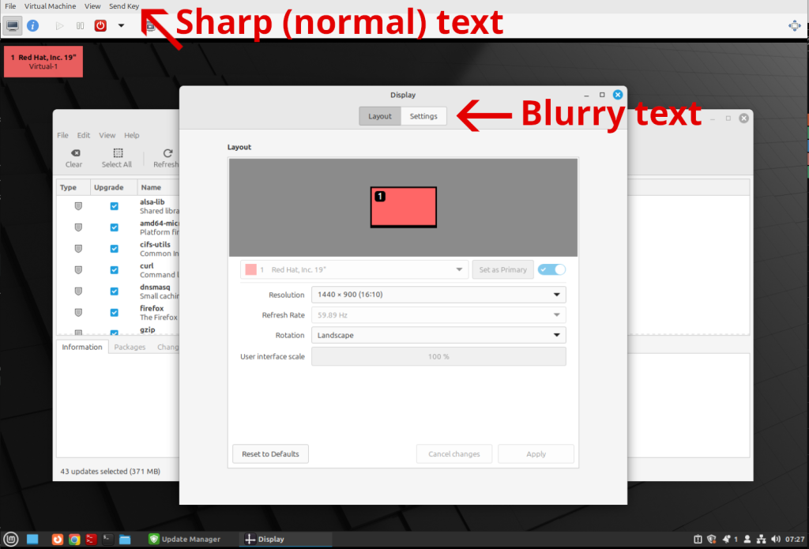Toggle fullscreen icon at toolbar right
The width and height of the screenshot is (809, 549).
click(795, 25)
